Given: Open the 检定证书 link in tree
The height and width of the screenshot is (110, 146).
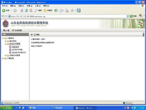Looking at the screenshot, I should [x=15, y=47].
